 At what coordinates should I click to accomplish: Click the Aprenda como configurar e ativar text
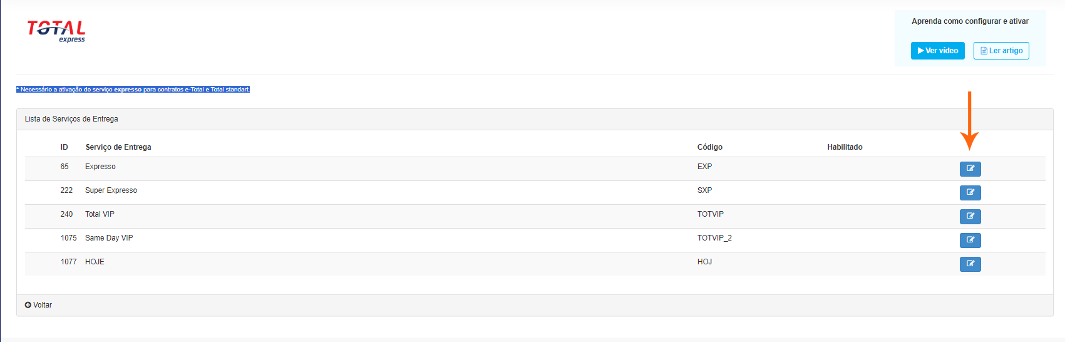970,21
